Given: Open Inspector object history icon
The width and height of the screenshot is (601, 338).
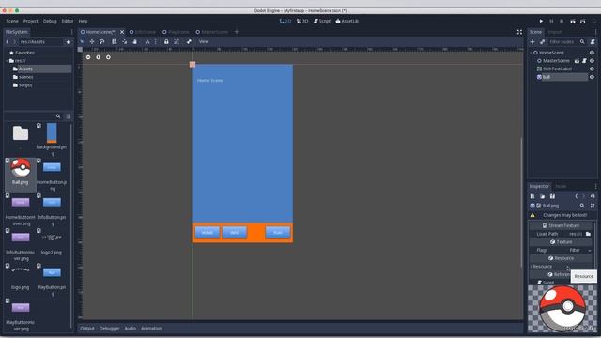Looking at the screenshot, I should [593, 196].
